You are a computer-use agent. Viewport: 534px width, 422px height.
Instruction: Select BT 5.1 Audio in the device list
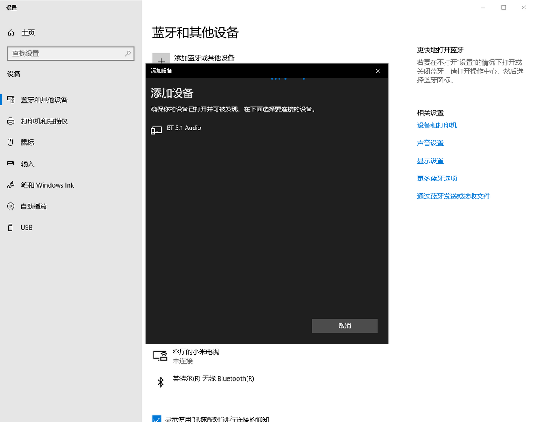coord(267,130)
